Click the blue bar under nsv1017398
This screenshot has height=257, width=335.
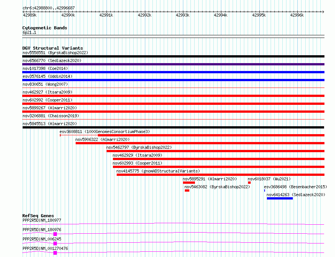173,72
